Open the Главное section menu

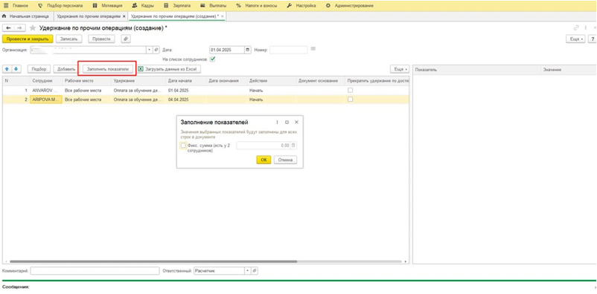pyautogui.click(x=16, y=6)
